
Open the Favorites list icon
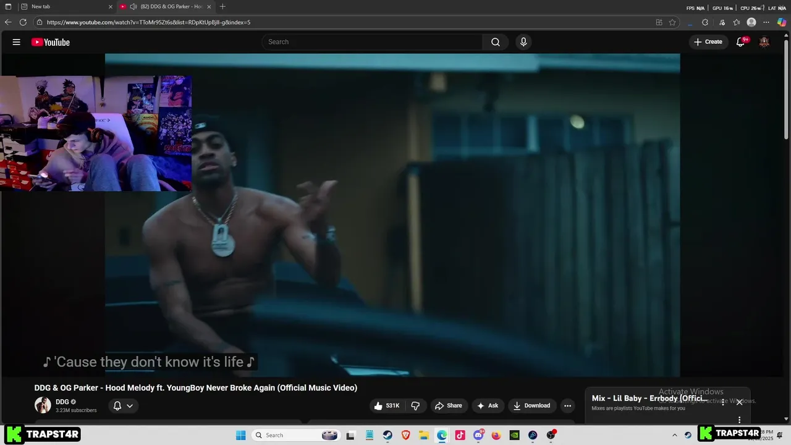pyautogui.click(x=737, y=22)
